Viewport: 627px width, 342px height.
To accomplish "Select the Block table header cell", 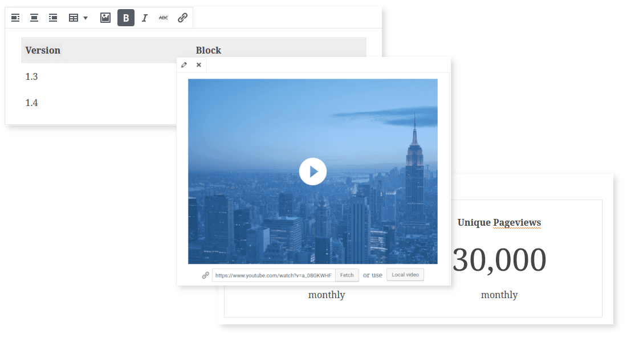I will [x=209, y=50].
